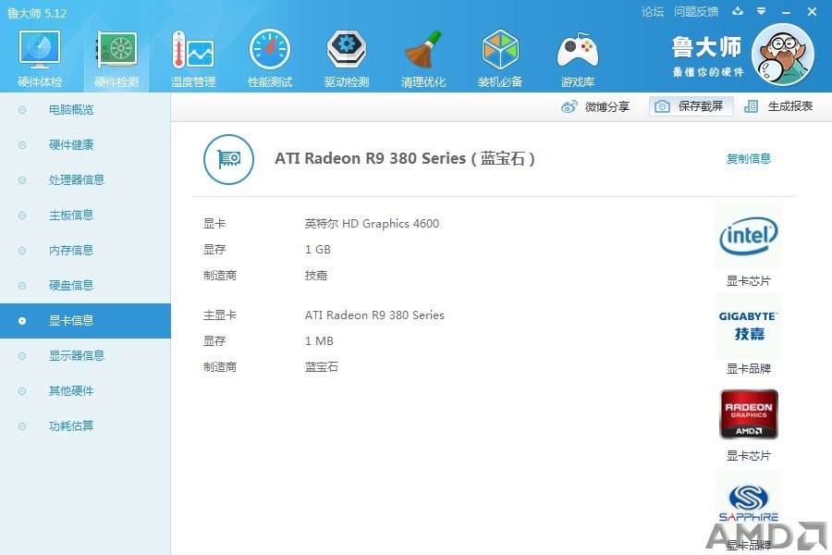This screenshot has height=555, width=832.
Task: Open 游戏库 game library controller icon
Action: click(x=578, y=50)
